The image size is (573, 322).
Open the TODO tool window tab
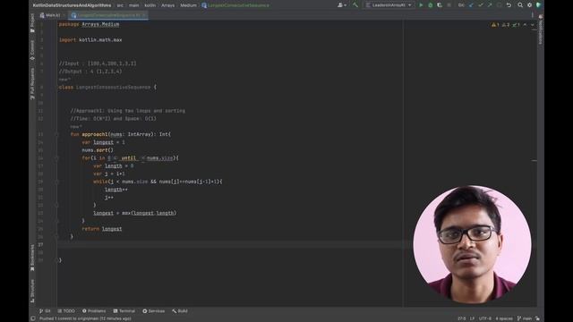coord(66,311)
